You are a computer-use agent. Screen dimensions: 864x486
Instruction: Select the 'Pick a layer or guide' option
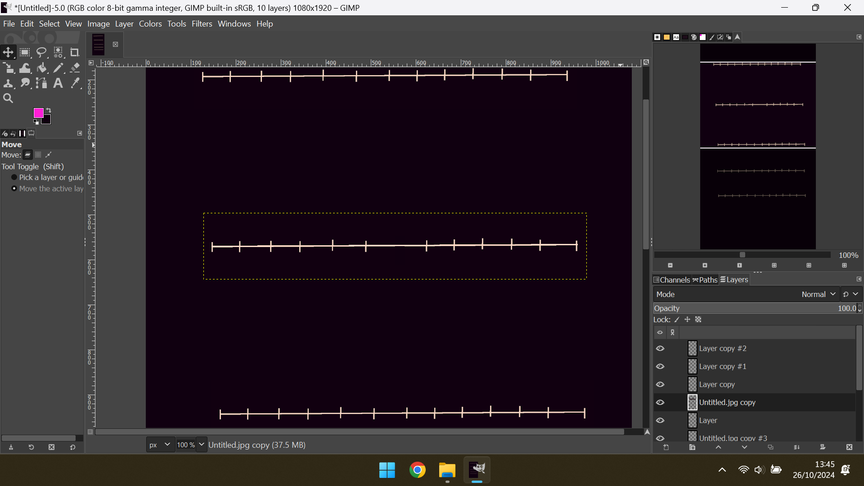coord(14,177)
